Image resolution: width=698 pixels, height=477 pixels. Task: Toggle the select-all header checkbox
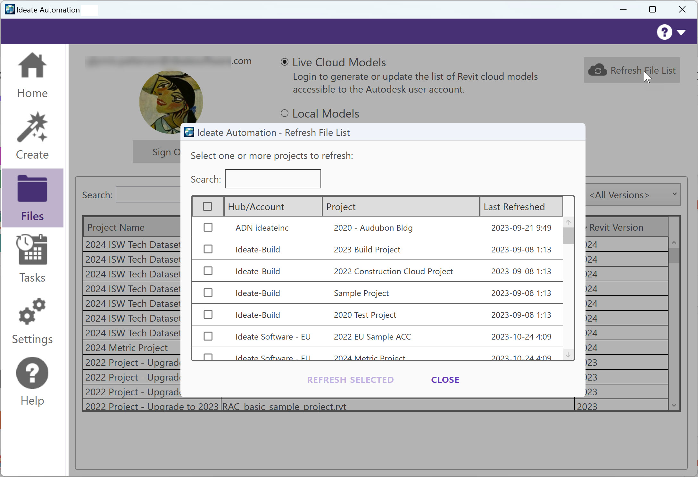coord(207,207)
